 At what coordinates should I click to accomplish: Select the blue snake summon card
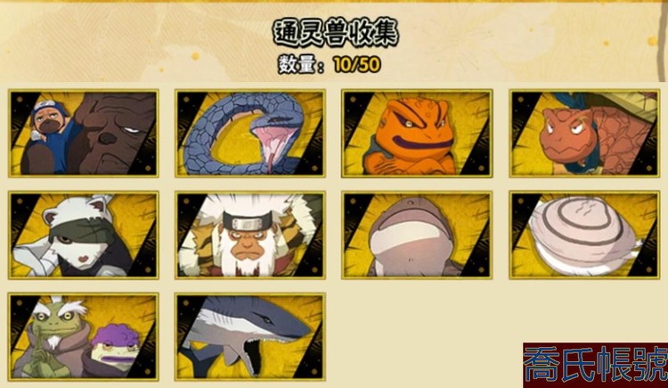(250, 133)
